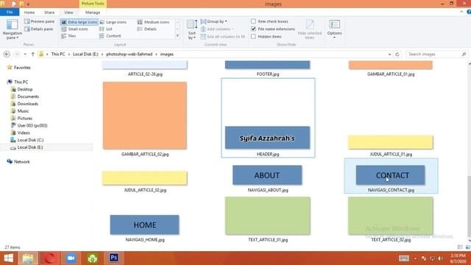Open Photoshop from the taskbar
471x265 pixels.
[113, 258]
